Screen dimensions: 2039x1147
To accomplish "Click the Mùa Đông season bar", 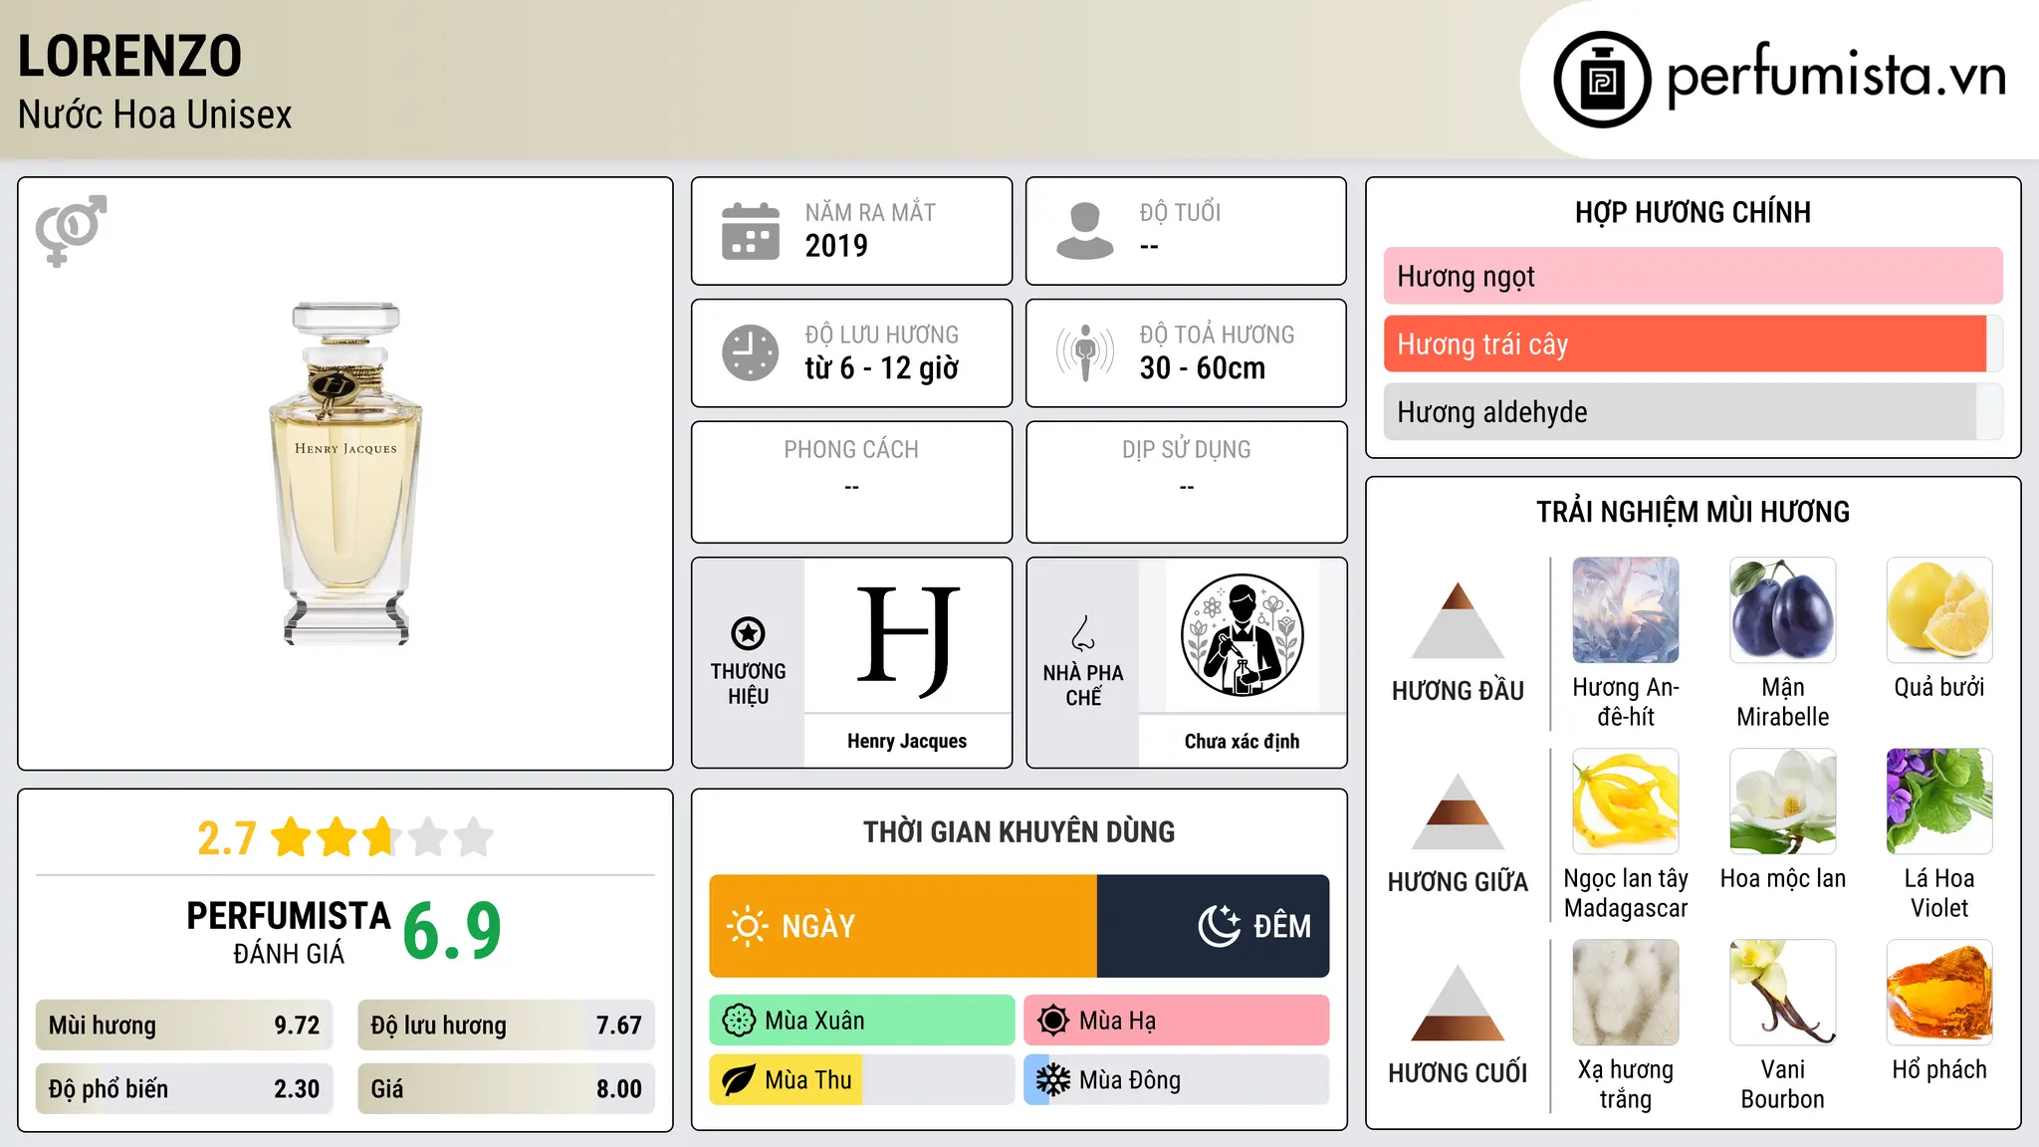I will [x=1176, y=1080].
